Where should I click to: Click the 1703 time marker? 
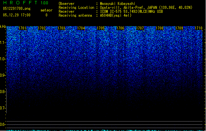(x=61, y=28)
